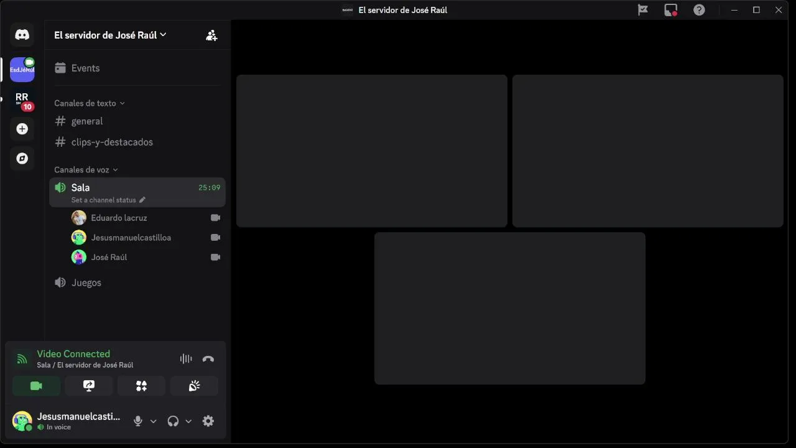Open User Settings gear
This screenshot has height=448, width=796.
(x=208, y=421)
